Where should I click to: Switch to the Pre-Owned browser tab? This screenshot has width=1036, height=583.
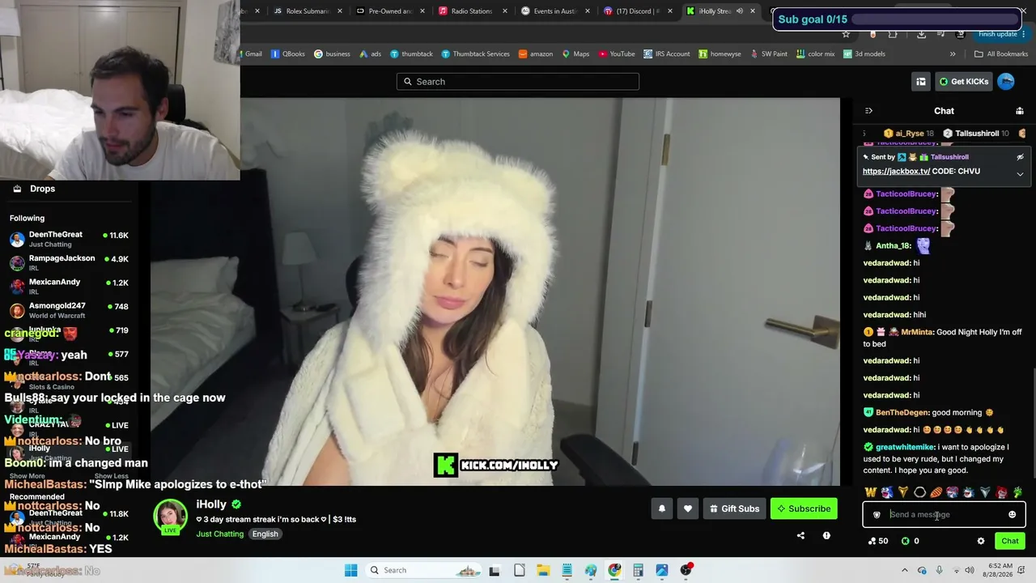click(390, 11)
